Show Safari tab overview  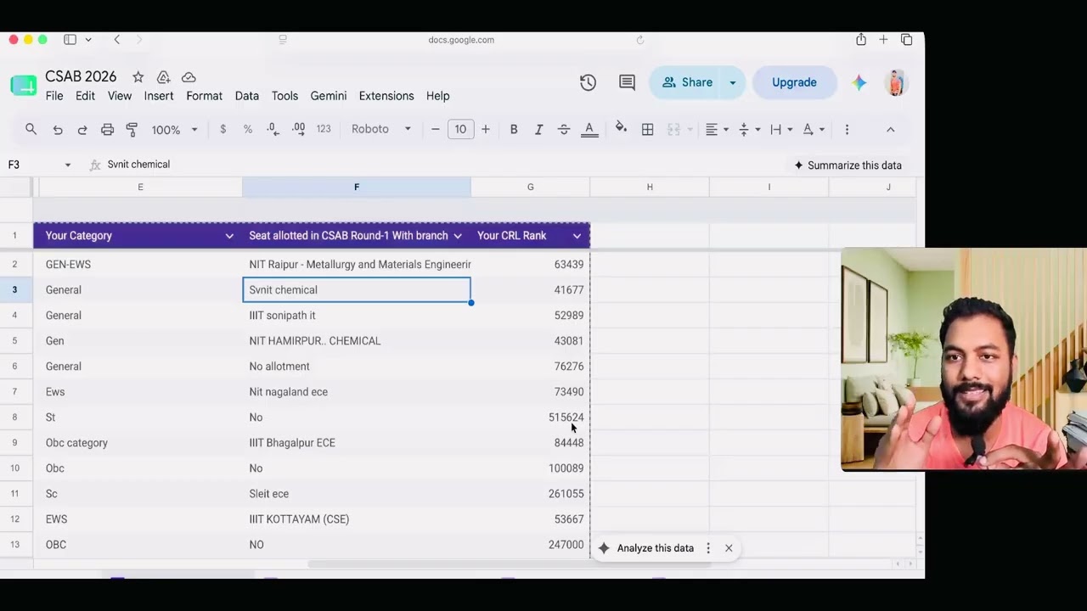[x=907, y=40]
